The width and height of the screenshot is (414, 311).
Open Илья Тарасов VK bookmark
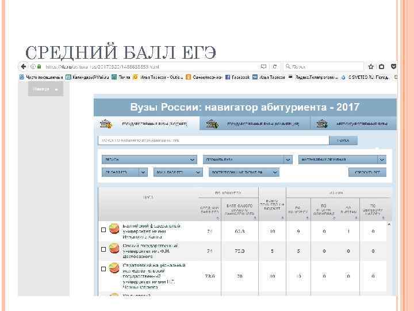269,77
